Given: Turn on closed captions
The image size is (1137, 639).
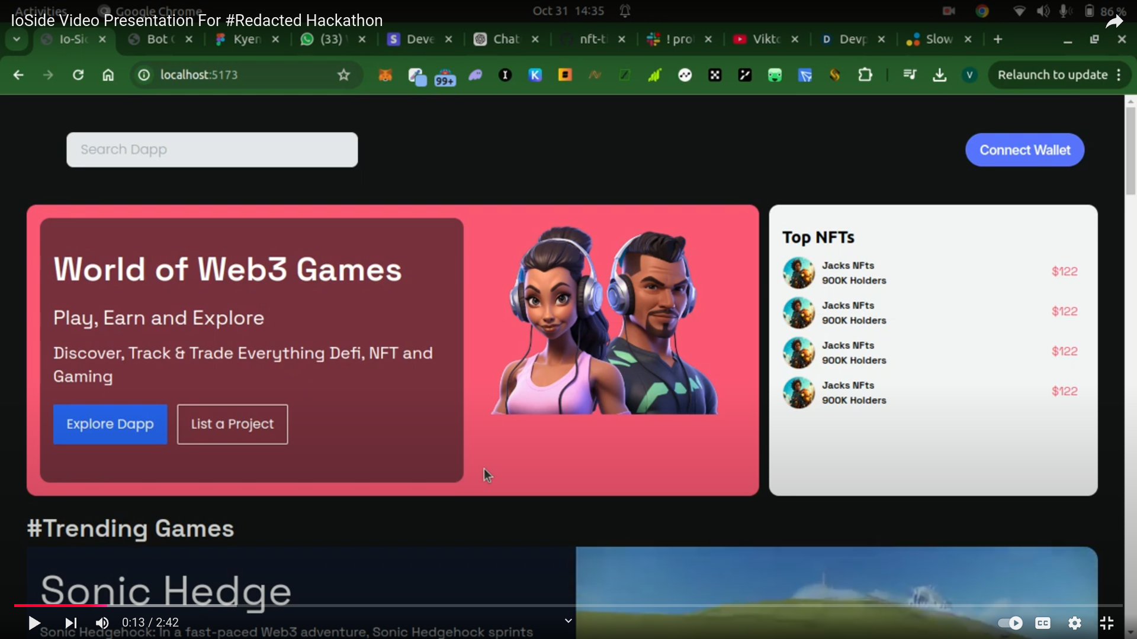Looking at the screenshot, I should 1042,622.
